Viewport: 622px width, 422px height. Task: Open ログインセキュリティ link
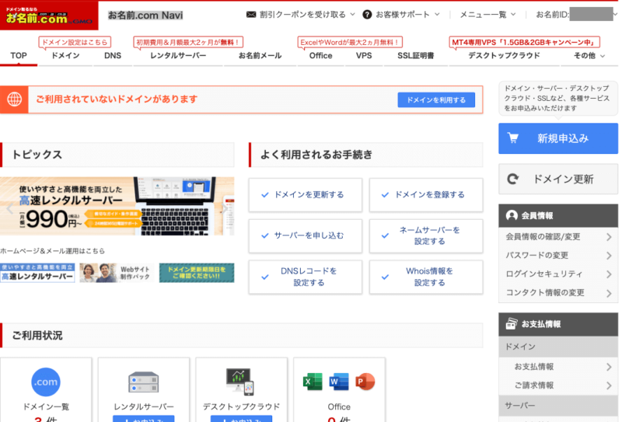[x=543, y=274]
